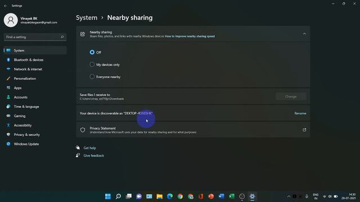
Task: Click search magnifier in Find a setting
Action: (x=62, y=37)
